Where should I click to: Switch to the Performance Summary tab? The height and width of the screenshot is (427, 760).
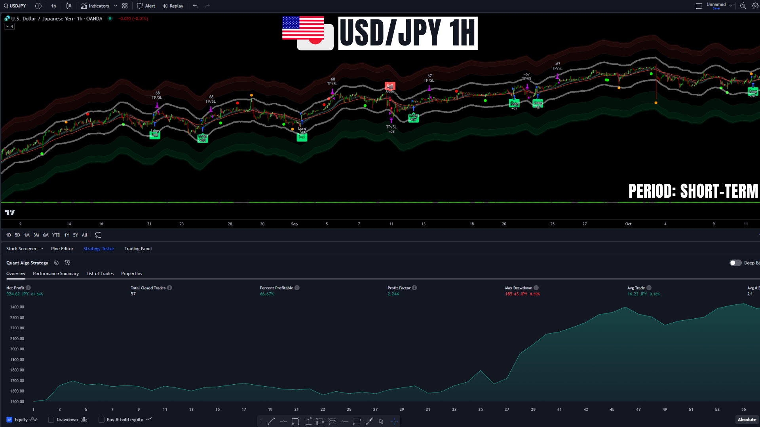[56, 274]
